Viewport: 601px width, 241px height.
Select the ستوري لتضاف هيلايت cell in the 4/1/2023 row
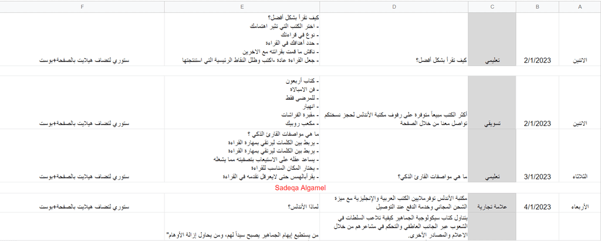click(82, 203)
